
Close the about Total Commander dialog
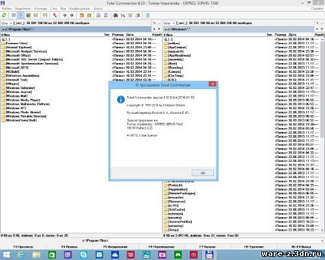(x=213, y=84)
